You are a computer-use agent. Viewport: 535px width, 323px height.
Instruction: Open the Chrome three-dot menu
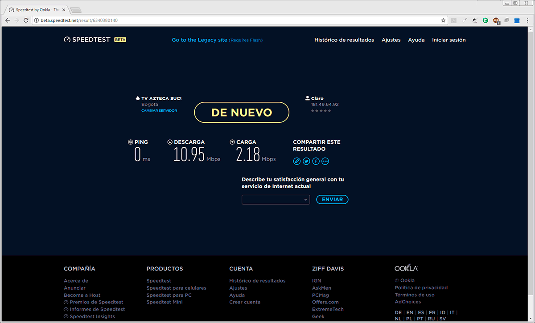point(527,20)
